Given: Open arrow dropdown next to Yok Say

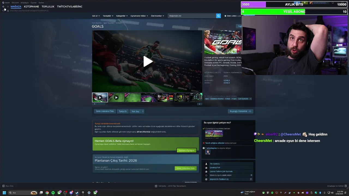Looking at the screenshot, I should [x=143, y=111].
